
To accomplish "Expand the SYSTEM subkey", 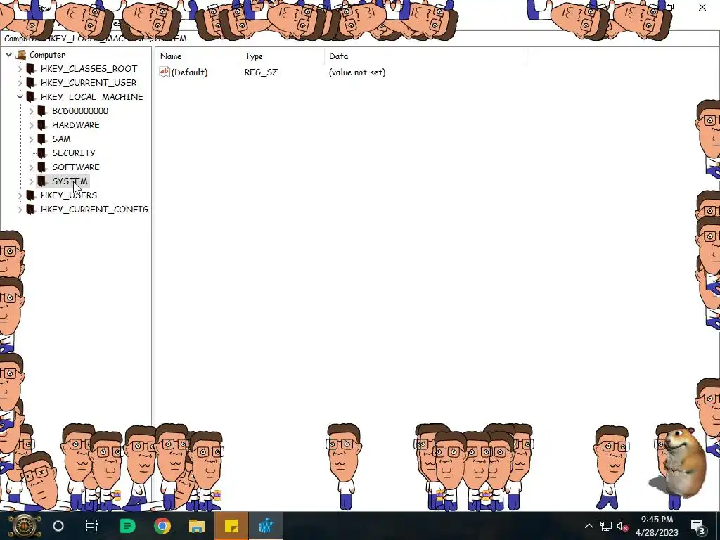I will (x=31, y=181).
